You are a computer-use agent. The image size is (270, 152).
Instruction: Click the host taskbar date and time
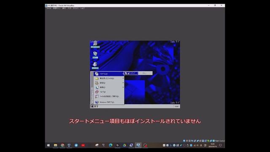point(213,145)
